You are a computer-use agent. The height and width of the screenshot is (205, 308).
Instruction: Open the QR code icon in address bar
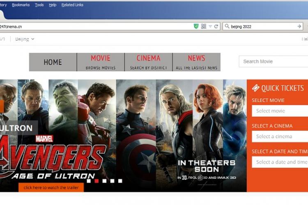click(x=204, y=26)
